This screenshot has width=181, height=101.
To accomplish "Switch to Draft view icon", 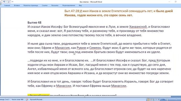I will tap(159, 100).
